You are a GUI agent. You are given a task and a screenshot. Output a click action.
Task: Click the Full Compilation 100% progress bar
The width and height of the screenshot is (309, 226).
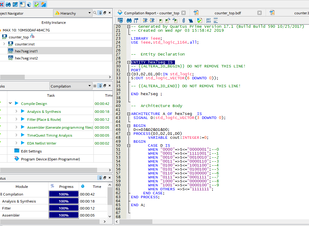(x=64, y=194)
